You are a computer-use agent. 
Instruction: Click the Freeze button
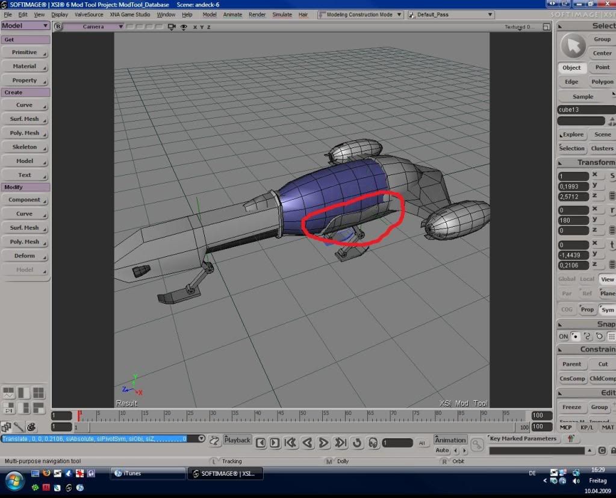tap(571, 407)
